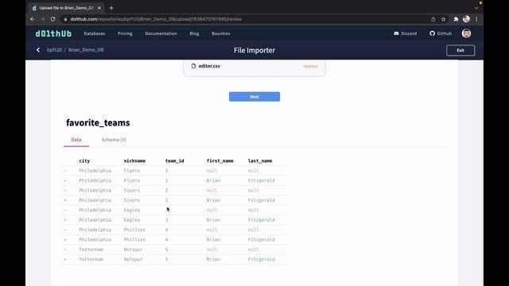
Task: Click Brian in the added Flyers row
Action: 213,180
